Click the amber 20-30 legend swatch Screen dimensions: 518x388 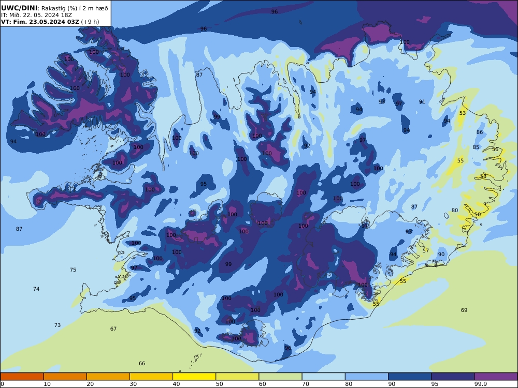[x=108, y=377]
